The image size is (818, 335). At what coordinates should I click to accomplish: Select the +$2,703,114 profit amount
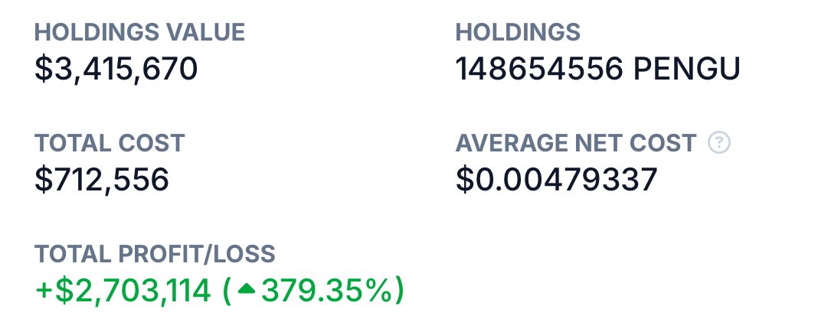123,291
